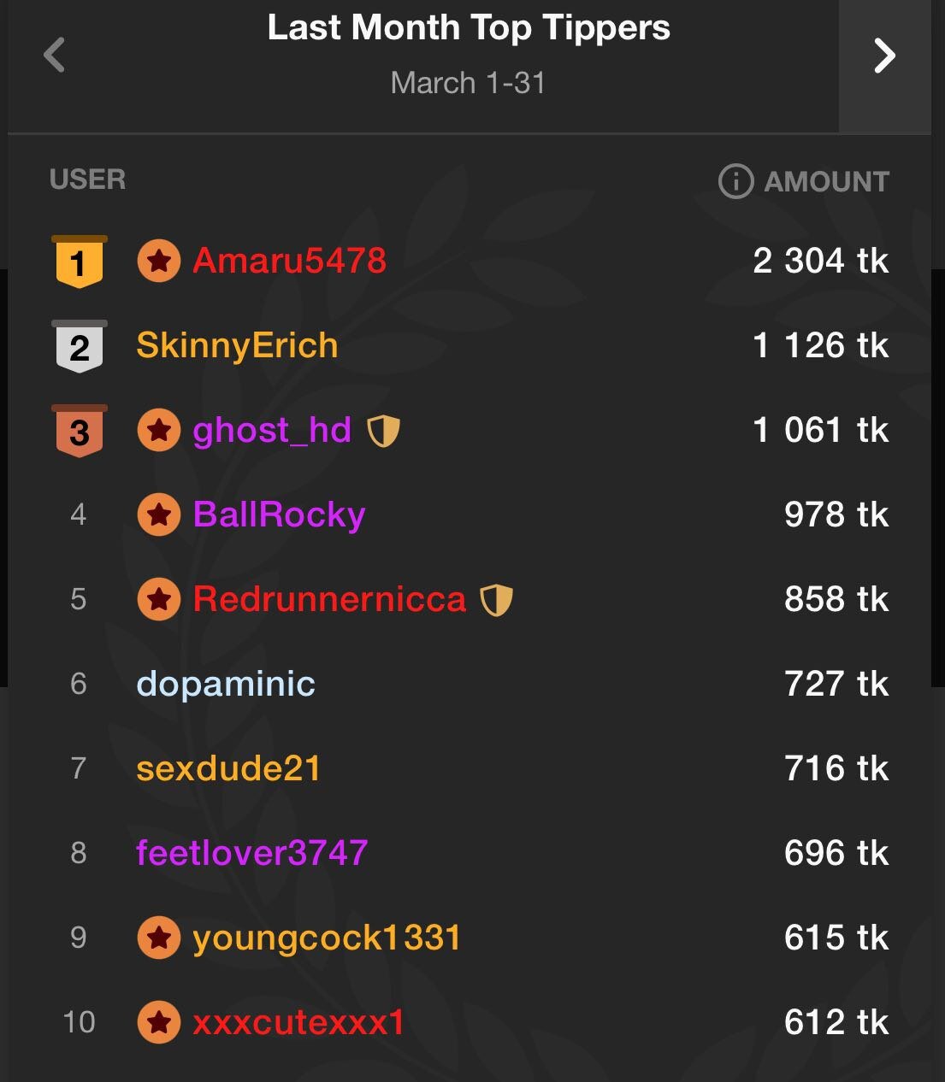
Task: Click the xxxcutexxx1 username
Action: click(x=298, y=1023)
